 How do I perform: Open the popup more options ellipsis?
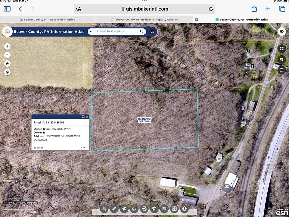coord(83,148)
